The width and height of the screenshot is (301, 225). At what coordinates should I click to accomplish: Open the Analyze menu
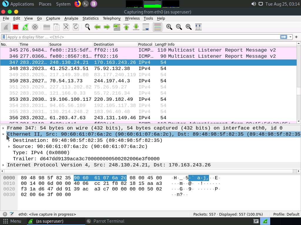click(x=71, y=18)
